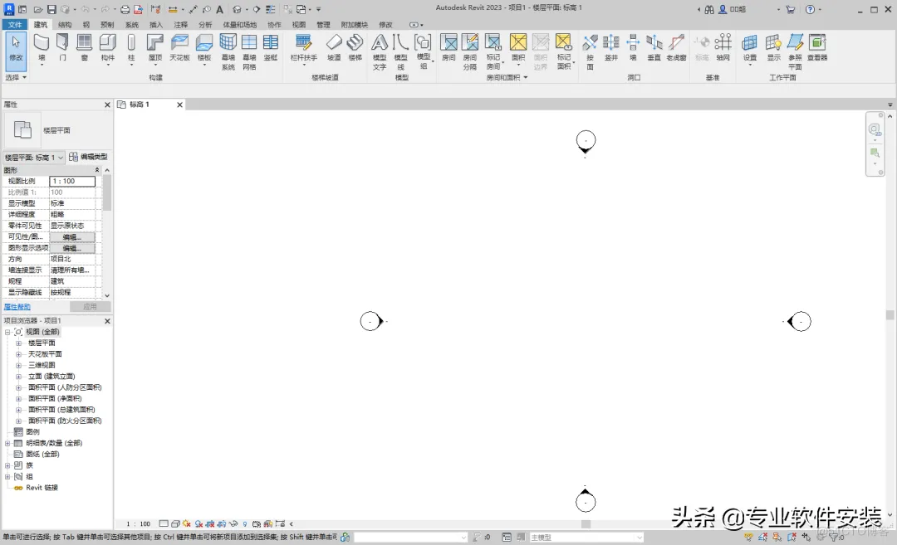Click the 老虎窗 dormer opening tool
The width and height of the screenshot is (897, 545).
tap(676, 46)
